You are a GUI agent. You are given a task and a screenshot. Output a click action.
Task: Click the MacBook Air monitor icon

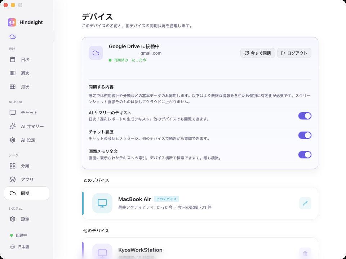click(102, 203)
